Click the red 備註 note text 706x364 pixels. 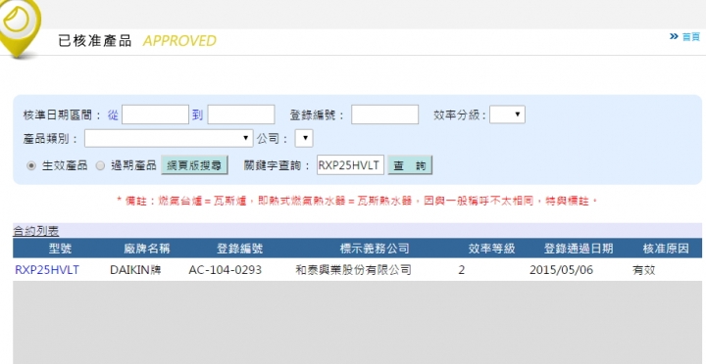point(357,201)
